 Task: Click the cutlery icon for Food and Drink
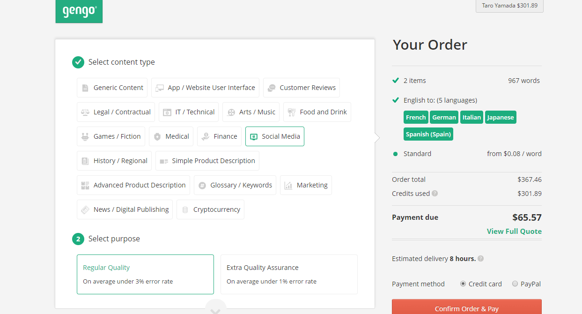click(x=292, y=112)
